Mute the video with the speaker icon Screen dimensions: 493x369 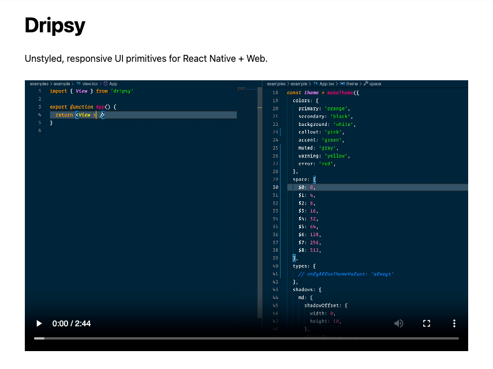399,323
